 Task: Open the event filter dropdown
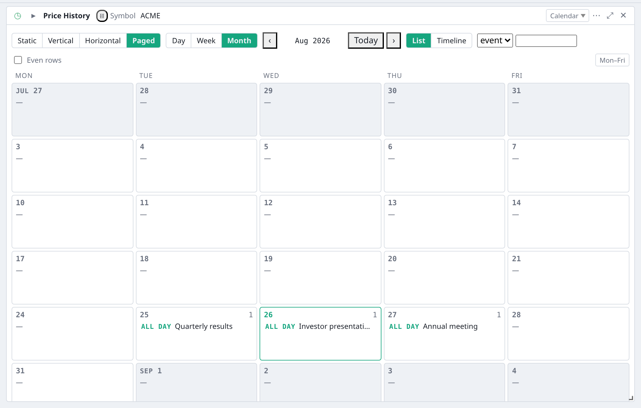[x=495, y=40]
